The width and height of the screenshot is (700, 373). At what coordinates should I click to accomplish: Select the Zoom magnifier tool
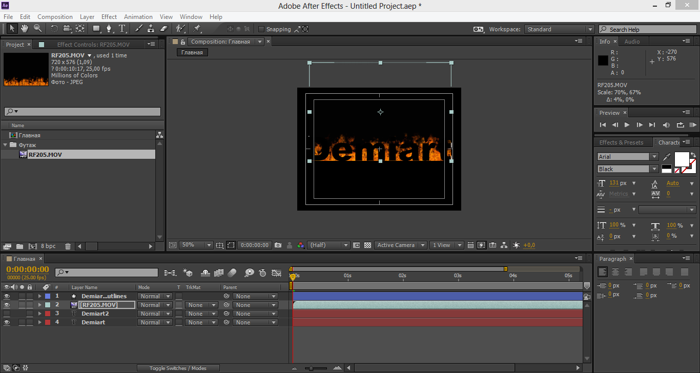(x=37, y=29)
